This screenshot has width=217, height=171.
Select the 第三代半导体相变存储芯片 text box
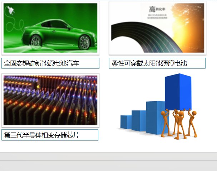coord(50,135)
